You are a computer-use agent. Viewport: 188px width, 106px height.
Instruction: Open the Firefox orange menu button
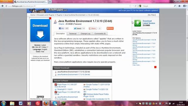[x=6, y=1]
